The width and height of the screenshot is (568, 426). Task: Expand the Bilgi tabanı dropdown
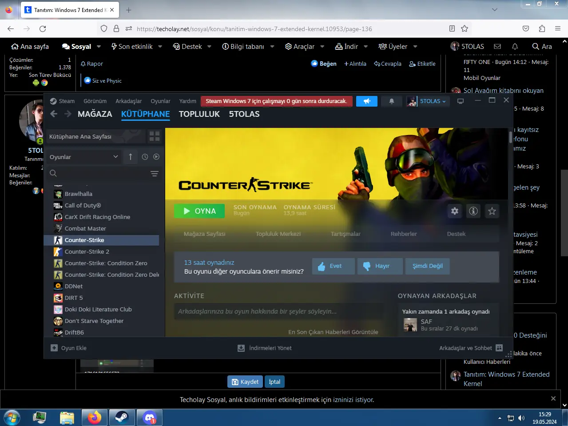(272, 47)
